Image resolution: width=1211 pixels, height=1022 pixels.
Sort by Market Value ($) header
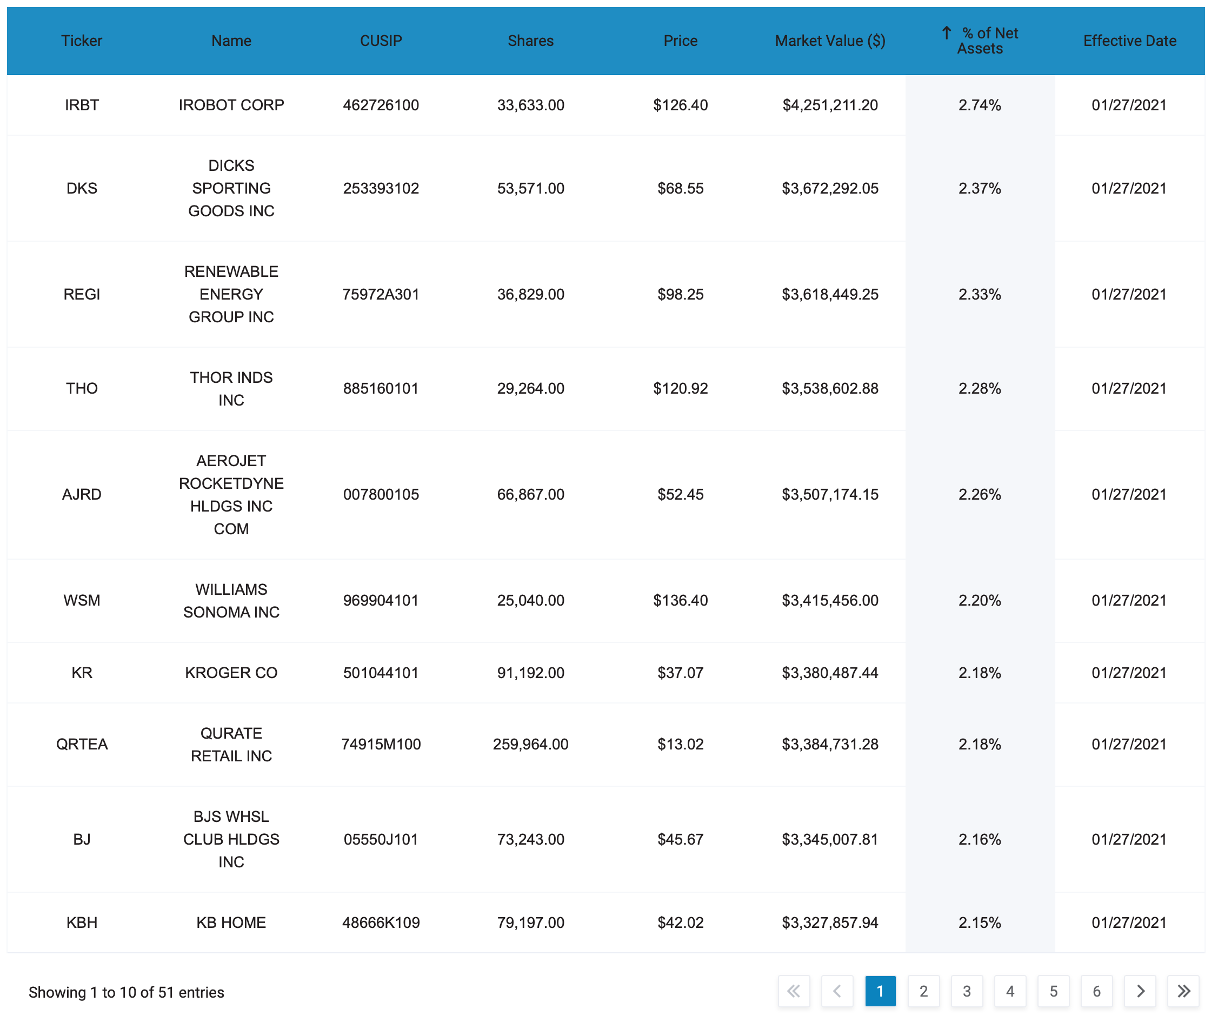click(829, 41)
